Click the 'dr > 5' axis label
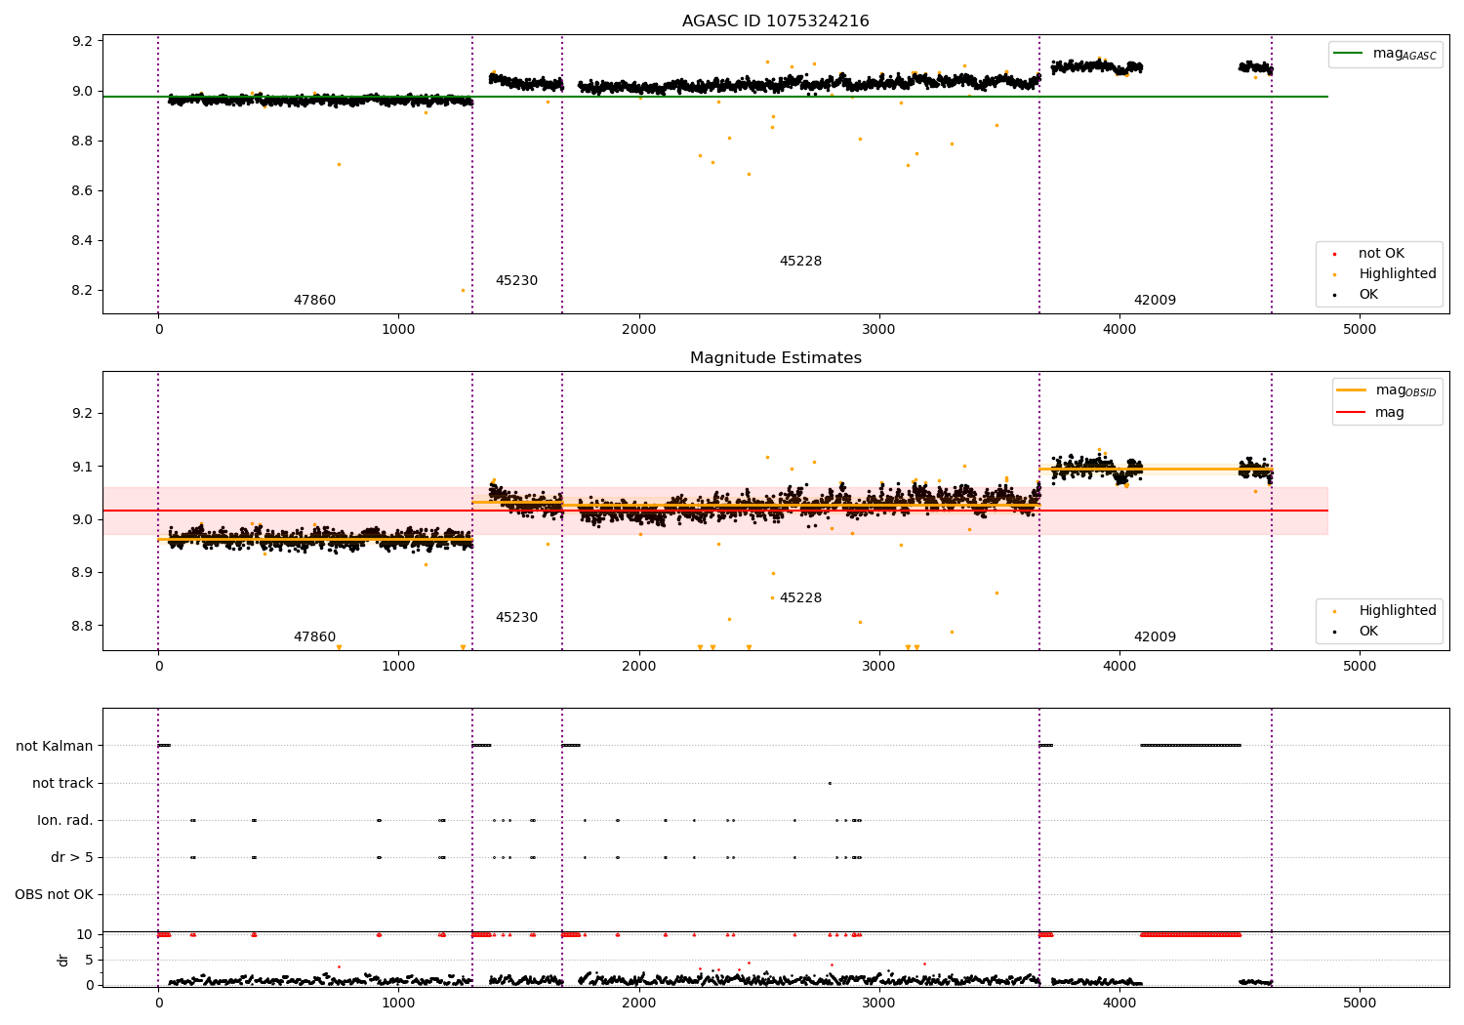The image size is (1464, 1025). [72, 858]
